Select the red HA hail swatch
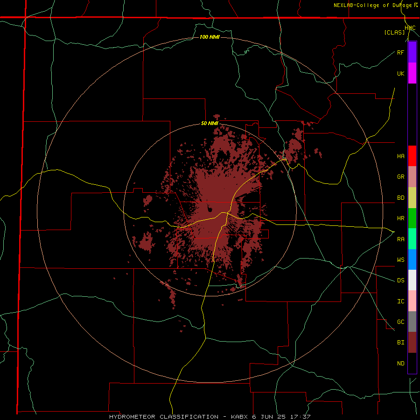420x420 pixels. (412, 156)
